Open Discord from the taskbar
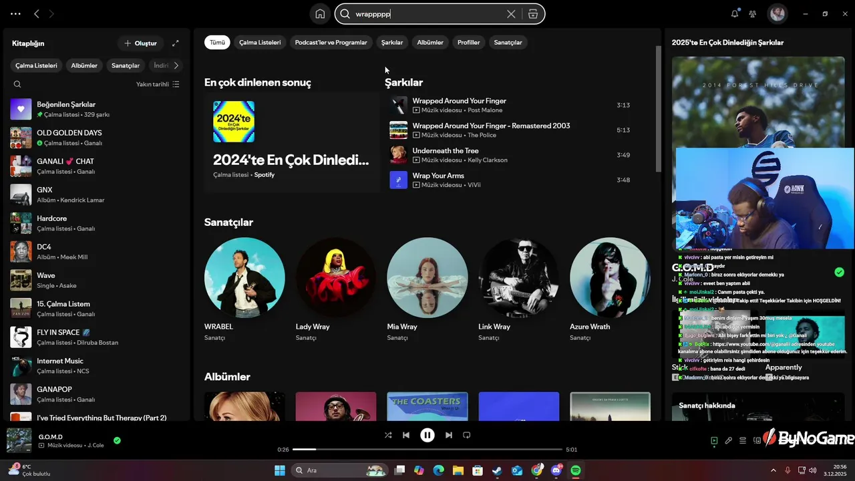Image resolution: width=855 pixels, height=481 pixels. 556,470
